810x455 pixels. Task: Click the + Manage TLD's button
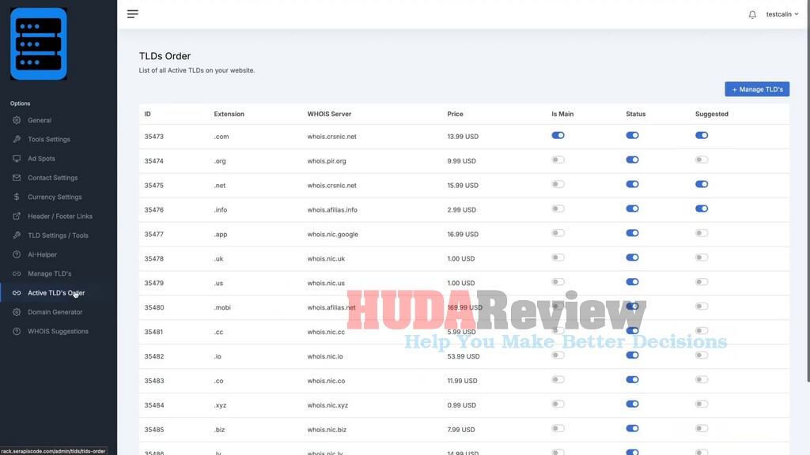(757, 89)
